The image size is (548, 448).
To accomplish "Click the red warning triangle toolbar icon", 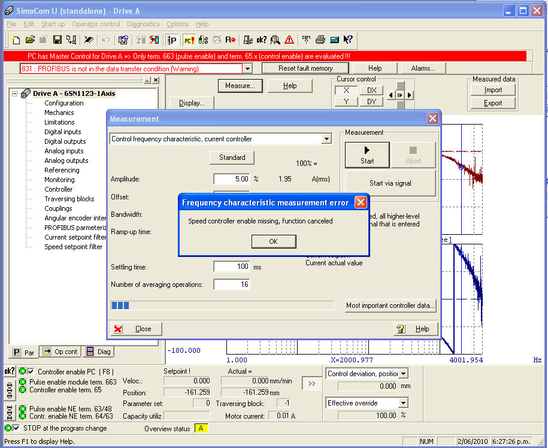I will pyautogui.click(x=289, y=40).
